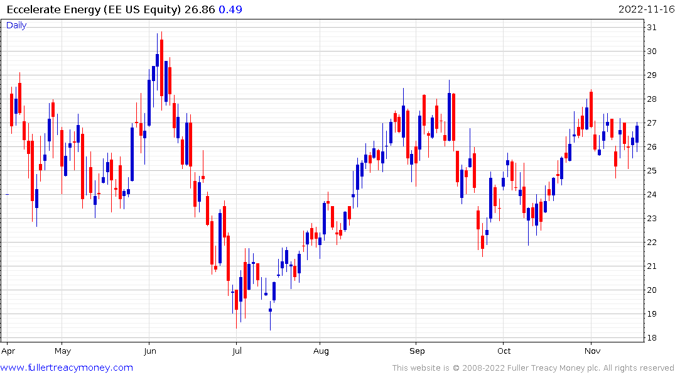Click the 25 price axis label

pos(652,171)
